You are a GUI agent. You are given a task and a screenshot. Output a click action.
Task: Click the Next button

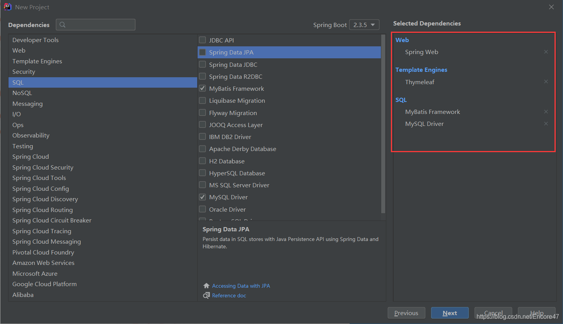tap(450, 313)
